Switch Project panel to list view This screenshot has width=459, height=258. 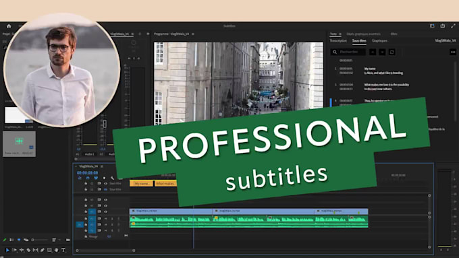(x=11, y=240)
